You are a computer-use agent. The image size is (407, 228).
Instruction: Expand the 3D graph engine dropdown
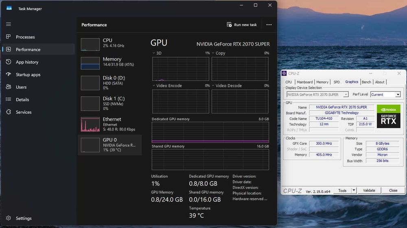pyautogui.click(x=154, y=53)
